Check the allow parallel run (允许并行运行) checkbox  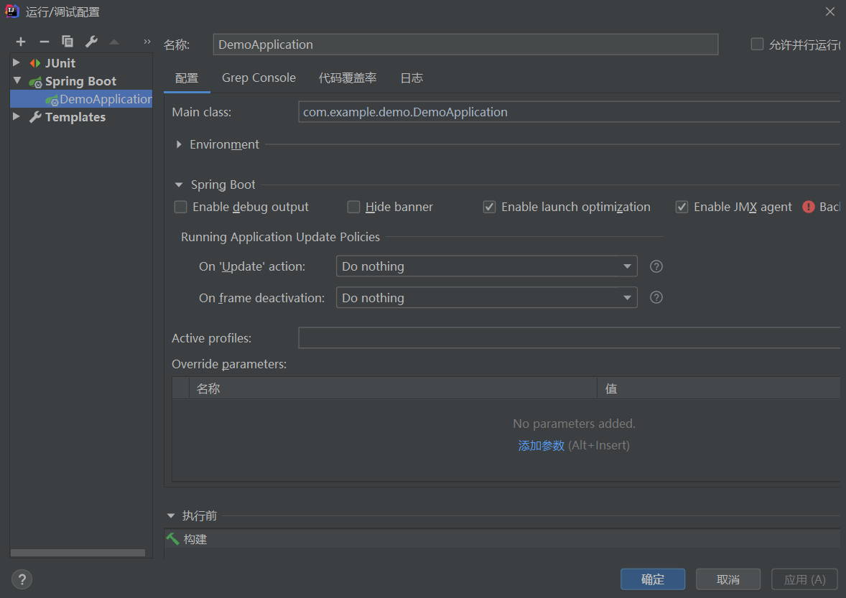(757, 45)
